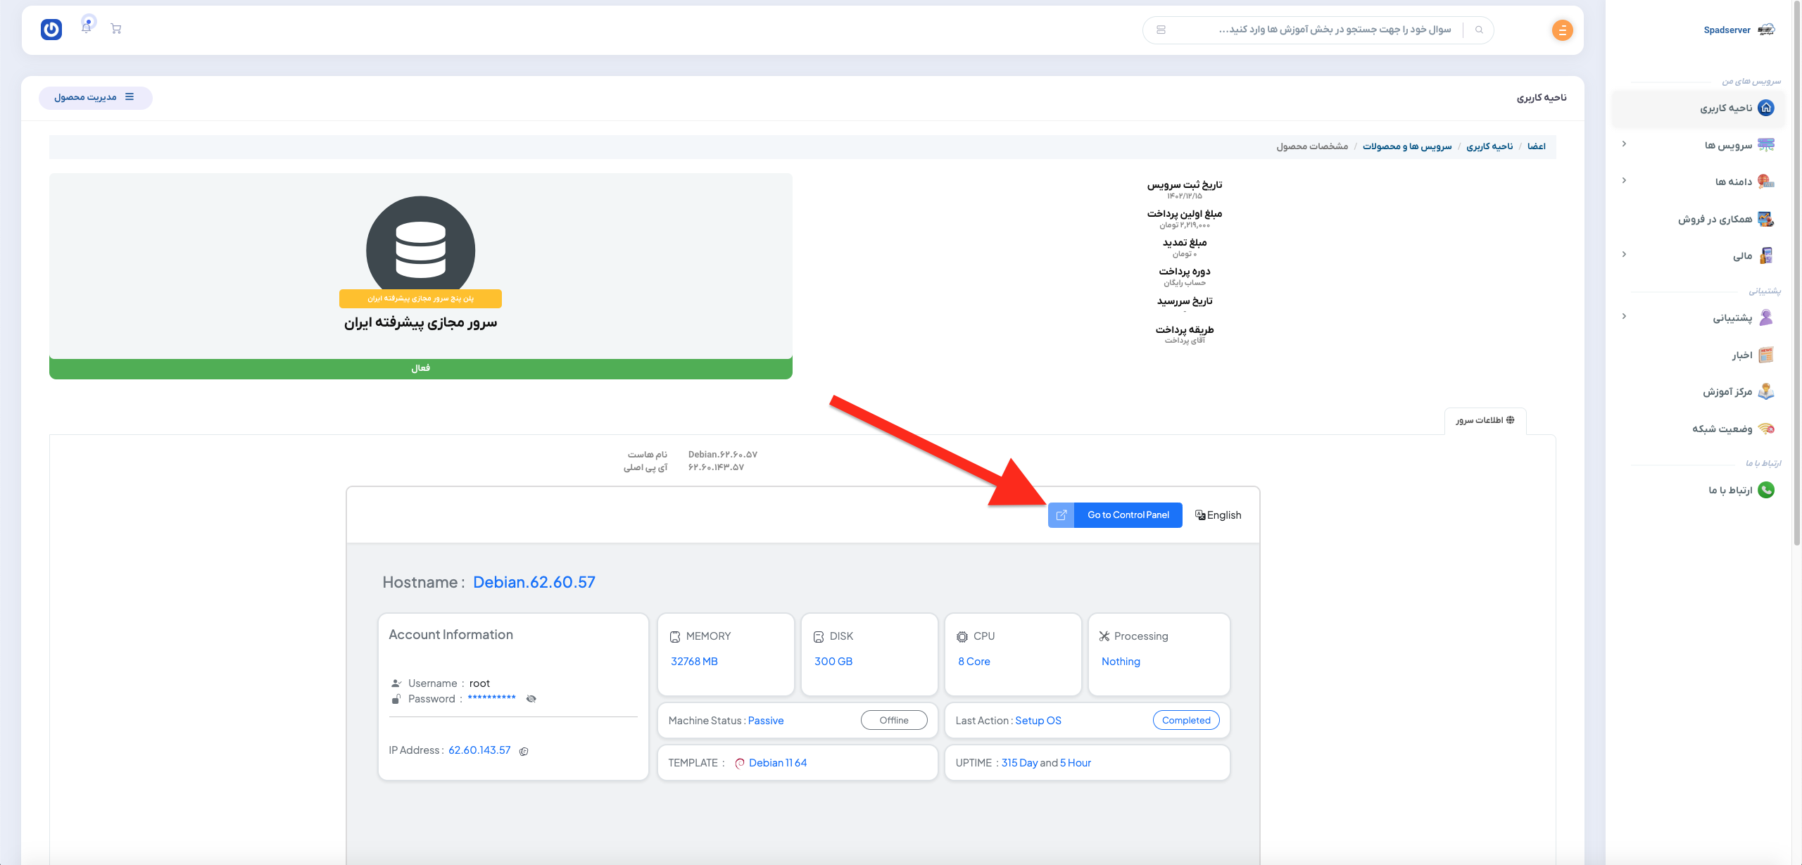1802x865 pixels.
Task: Open ناحیه کاربری in the sidebar
Action: pos(1698,108)
